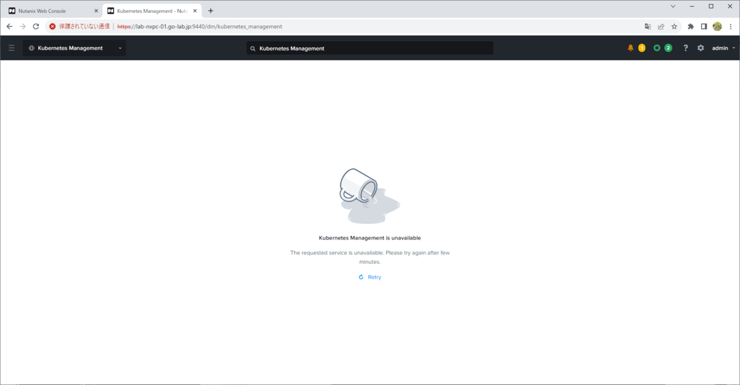
Task: Click the not secure warning icon
Action: pos(52,26)
